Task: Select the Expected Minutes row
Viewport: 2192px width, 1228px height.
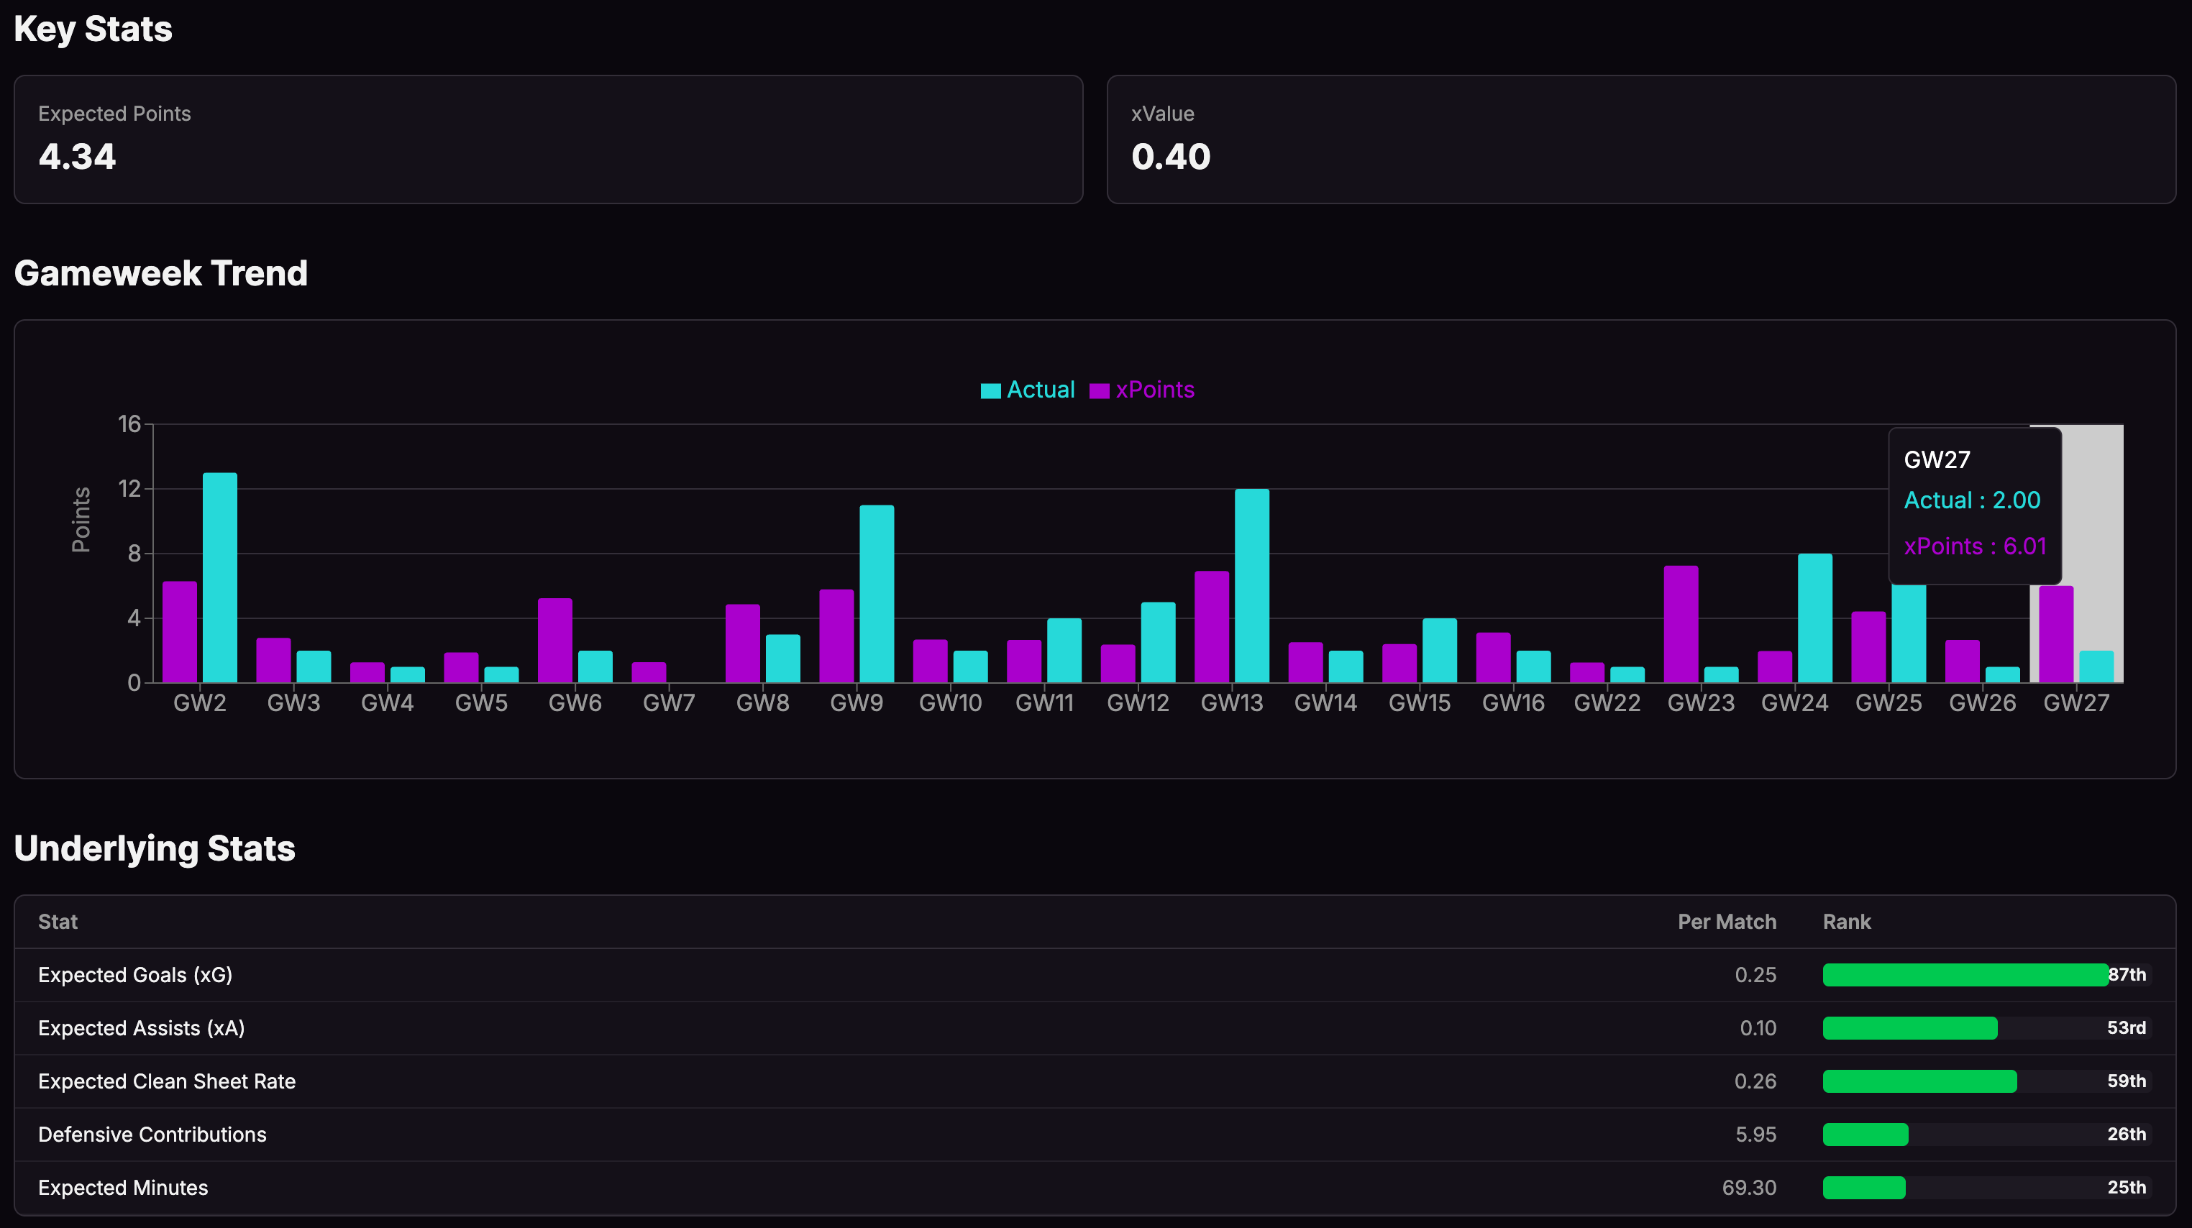Action: (122, 1188)
